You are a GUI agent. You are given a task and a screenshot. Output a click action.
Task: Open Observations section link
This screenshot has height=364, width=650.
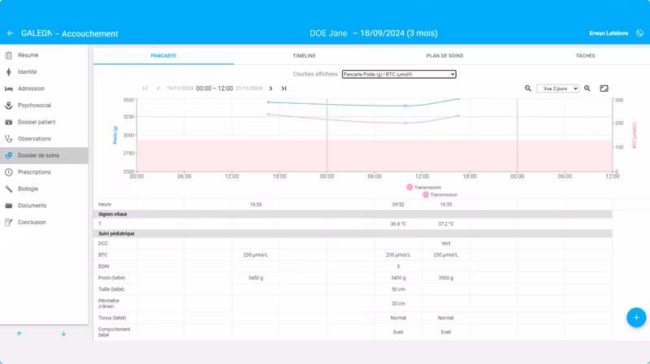pyautogui.click(x=34, y=138)
